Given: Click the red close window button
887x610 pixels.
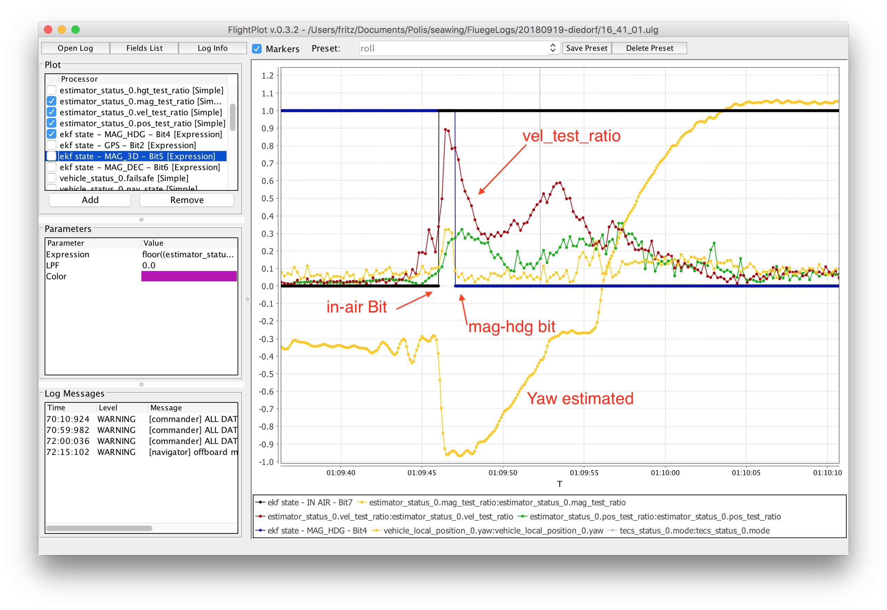Looking at the screenshot, I should click(x=48, y=30).
